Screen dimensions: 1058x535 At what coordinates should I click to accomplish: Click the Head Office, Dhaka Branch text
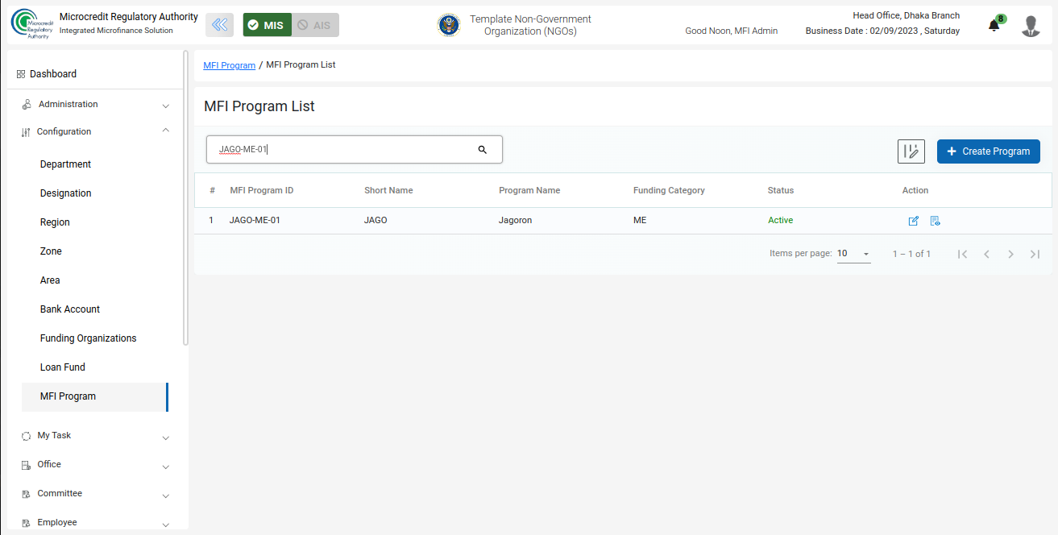click(x=907, y=16)
